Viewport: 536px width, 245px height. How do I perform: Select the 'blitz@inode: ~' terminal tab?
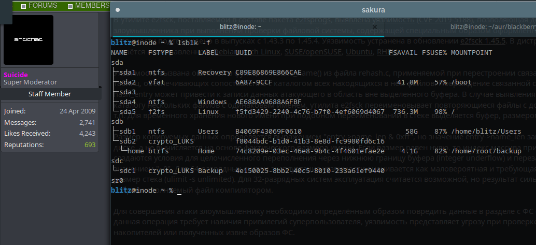point(241,26)
